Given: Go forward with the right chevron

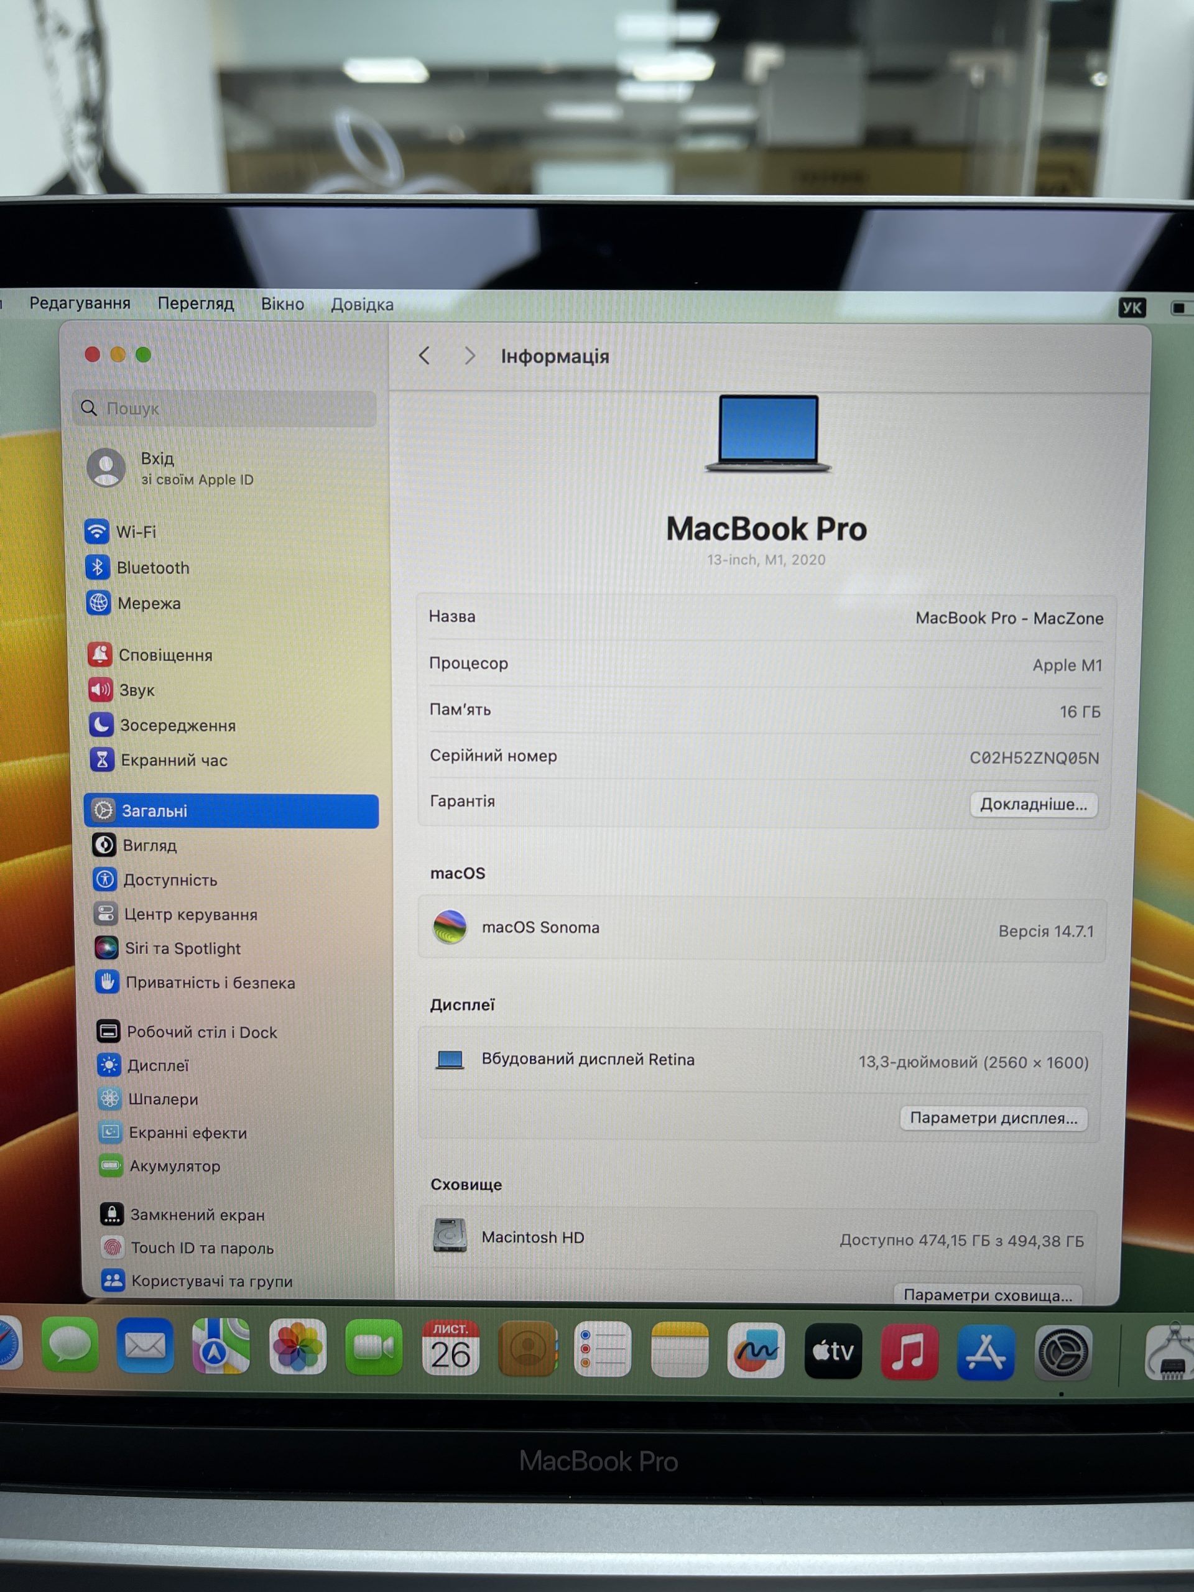Looking at the screenshot, I should click(470, 356).
